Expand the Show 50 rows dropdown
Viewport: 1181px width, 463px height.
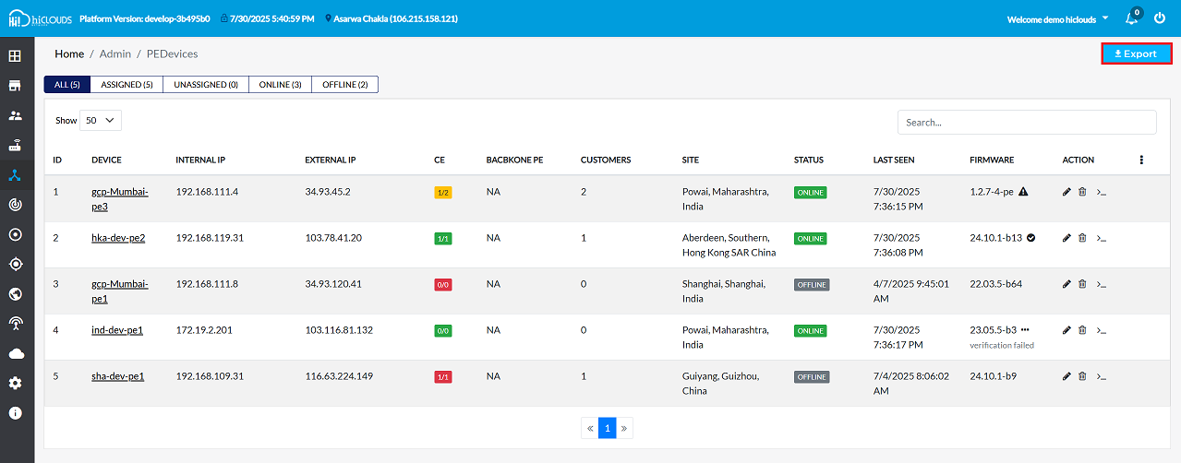[101, 120]
